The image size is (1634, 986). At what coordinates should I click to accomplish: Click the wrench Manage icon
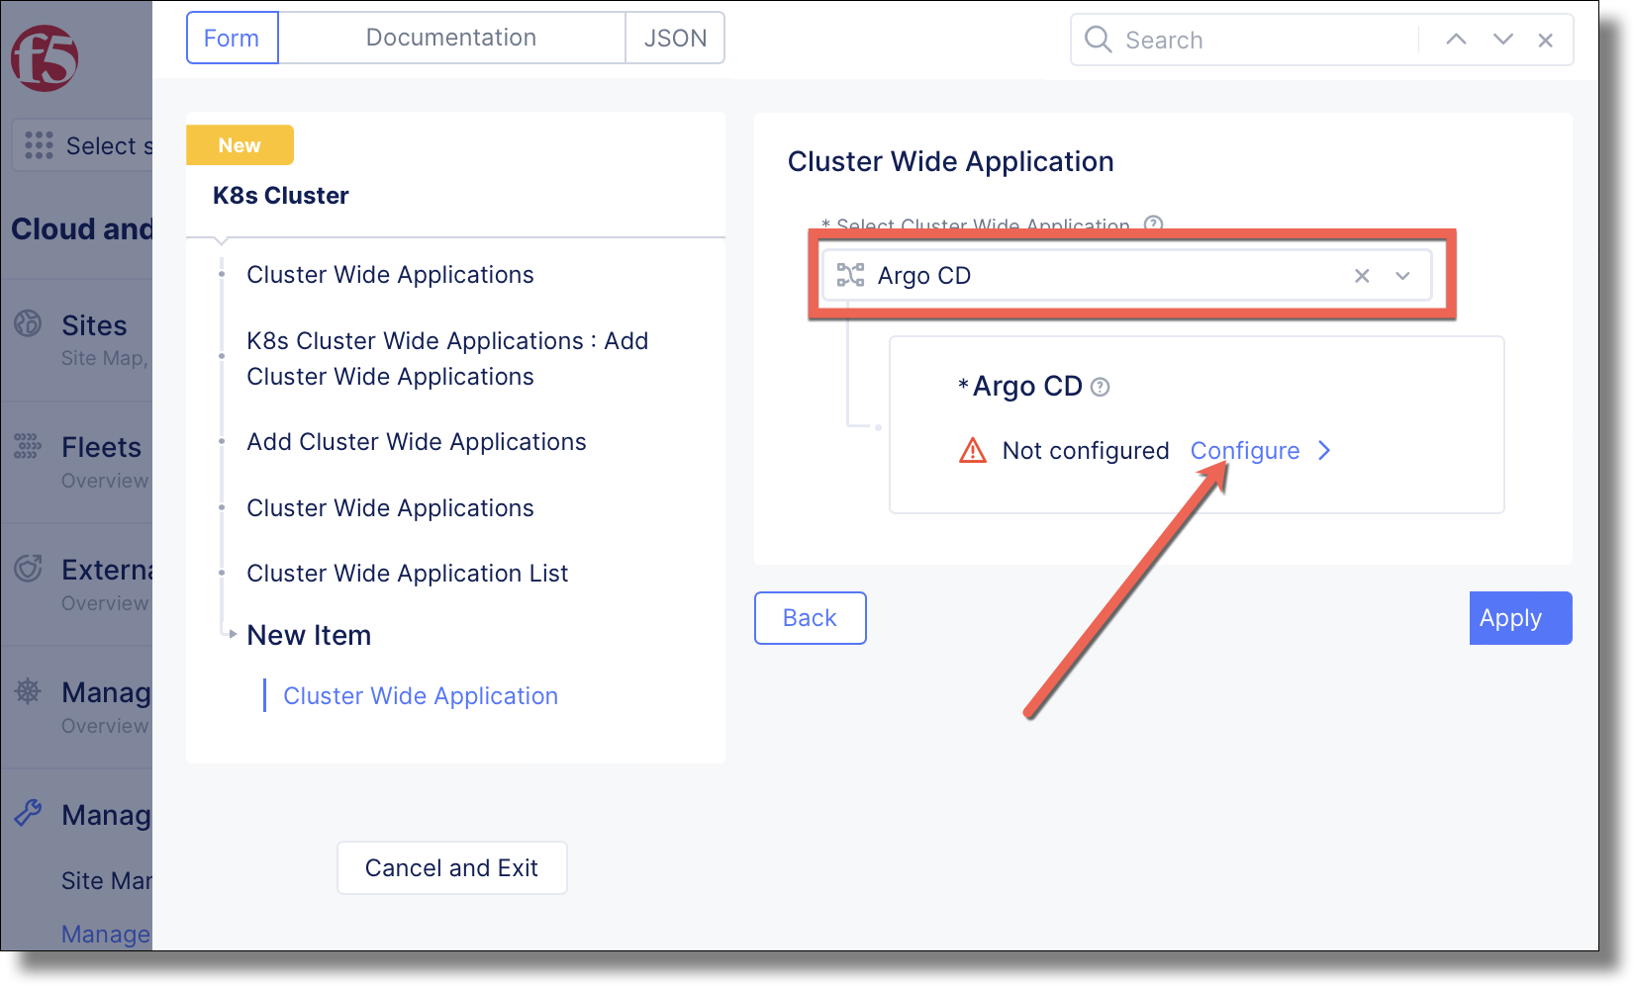pos(28,813)
